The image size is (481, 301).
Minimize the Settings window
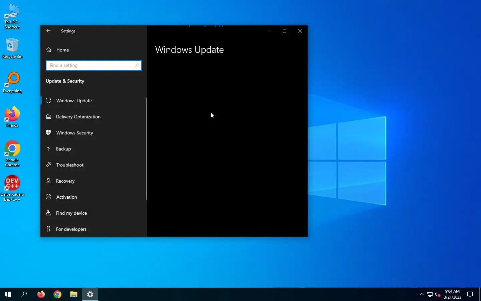coord(269,31)
